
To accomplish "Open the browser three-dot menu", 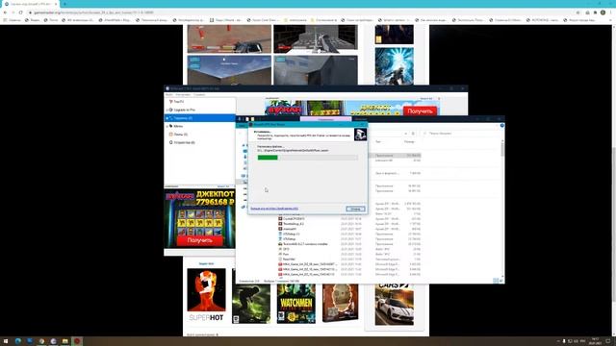I will pyautogui.click(x=611, y=12).
